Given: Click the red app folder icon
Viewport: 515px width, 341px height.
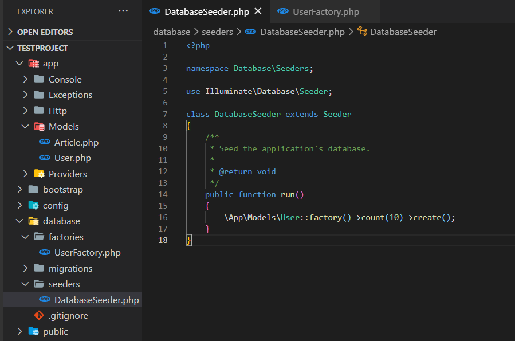Looking at the screenshot, I should [34, 64].
